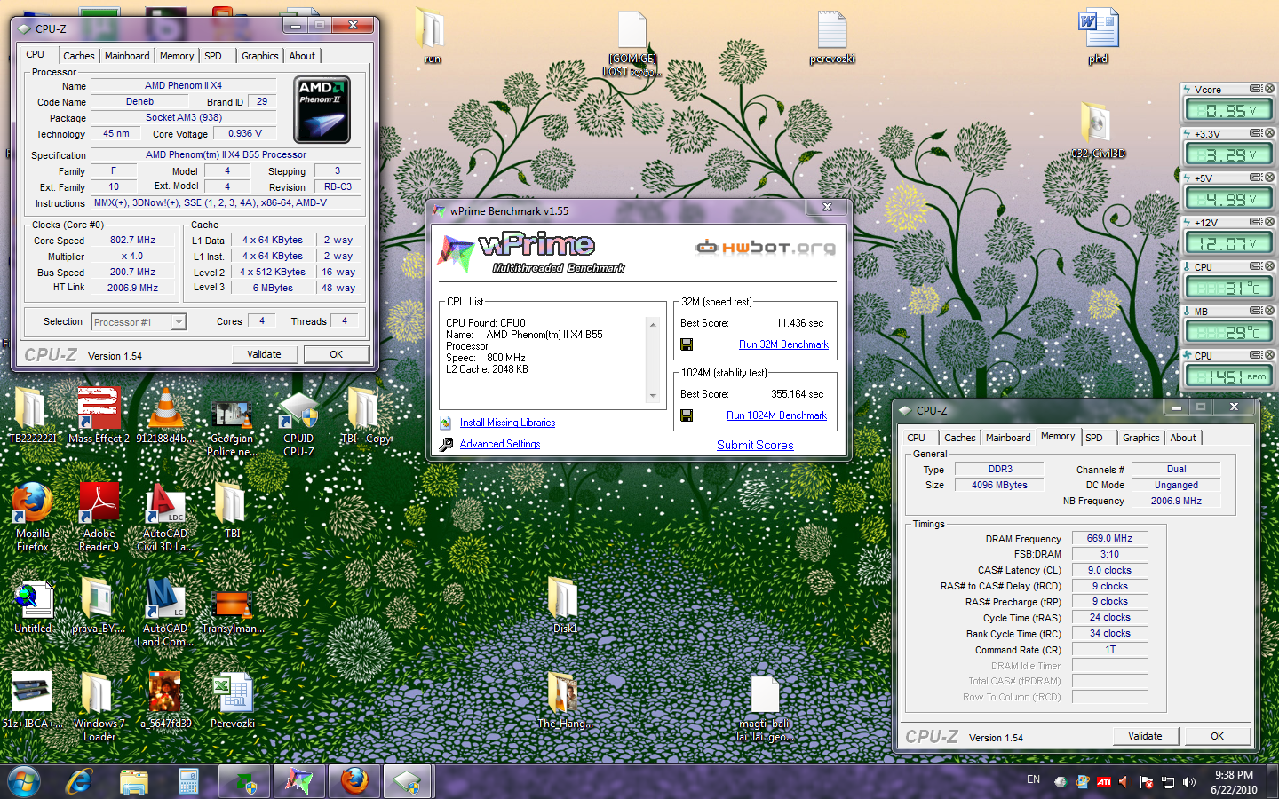The width and height of the screenshot is (1279, 799).
Task: Open Calculator from the taskbar
Action: [188, 781]
